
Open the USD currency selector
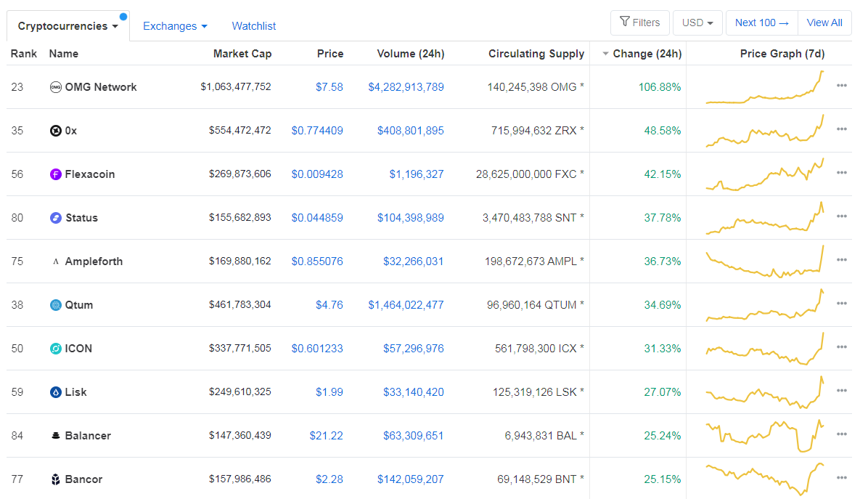pos(697,23)
